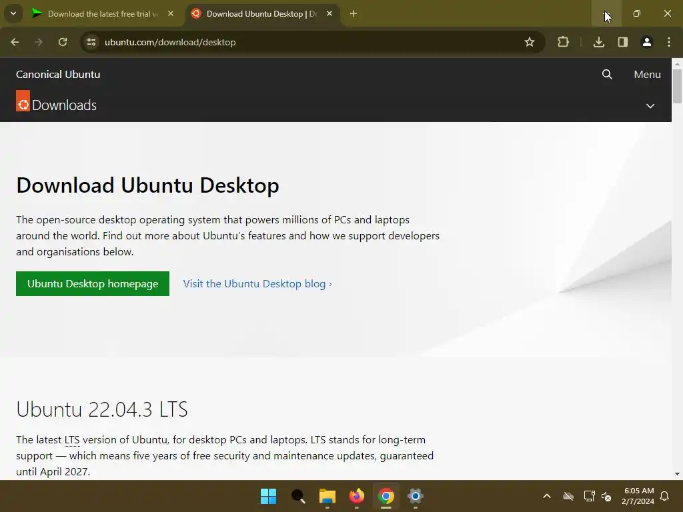Image resolution: width=683 pixels, height=512 pixels.
Task: Show hidden system tray icons
Action: click(x=547, y=496)
